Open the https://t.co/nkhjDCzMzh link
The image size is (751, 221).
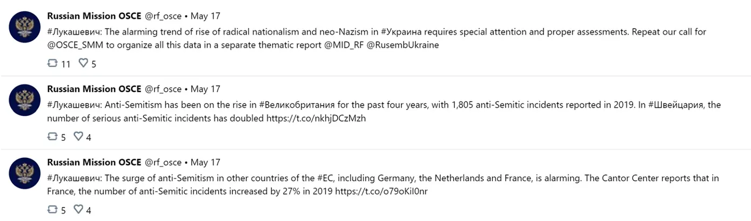(x=316, y=119)
